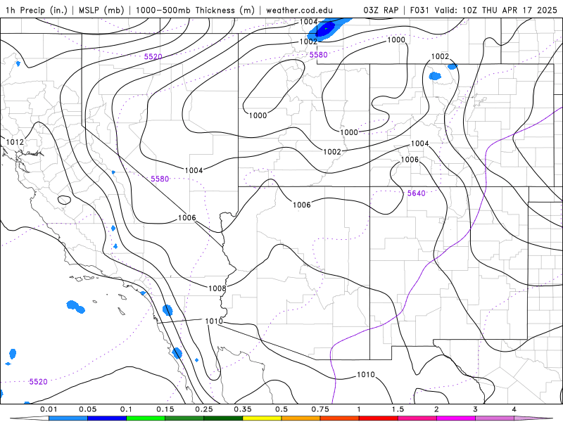Click 'Valid: 10Z THU APR 17 2025' text
The image size is (563, 422).
click(496, 10)
